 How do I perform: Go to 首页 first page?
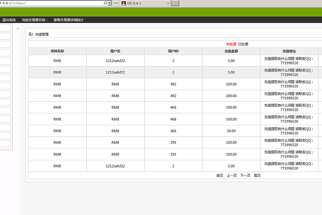point(220,176)
